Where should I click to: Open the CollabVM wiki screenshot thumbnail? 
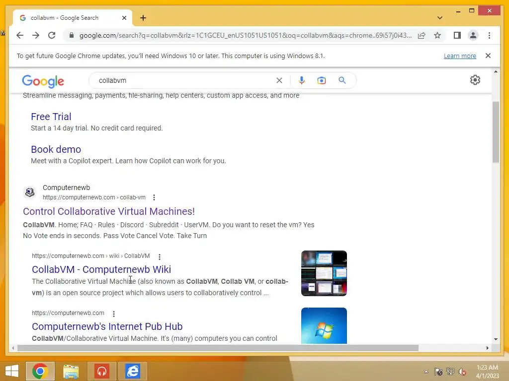coord(324,273)
